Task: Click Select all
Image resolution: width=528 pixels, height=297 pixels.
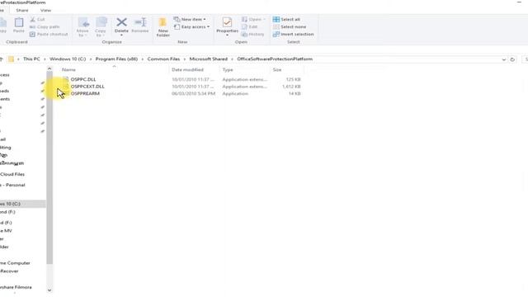Action: click(286, 20)
